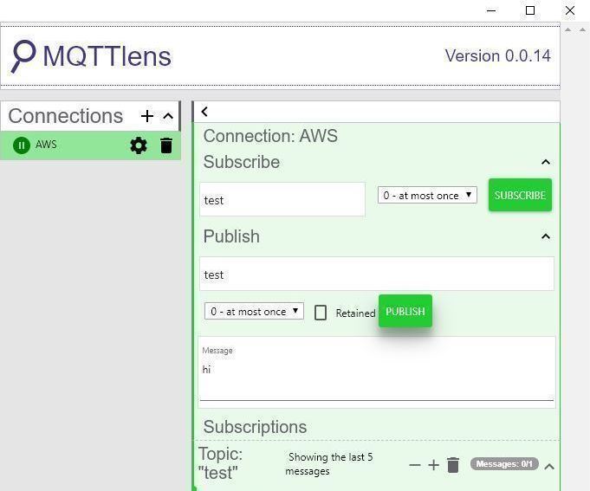Add a new connection with plus icon
This screenshot has width=590, height=491.
coord(147,116)
